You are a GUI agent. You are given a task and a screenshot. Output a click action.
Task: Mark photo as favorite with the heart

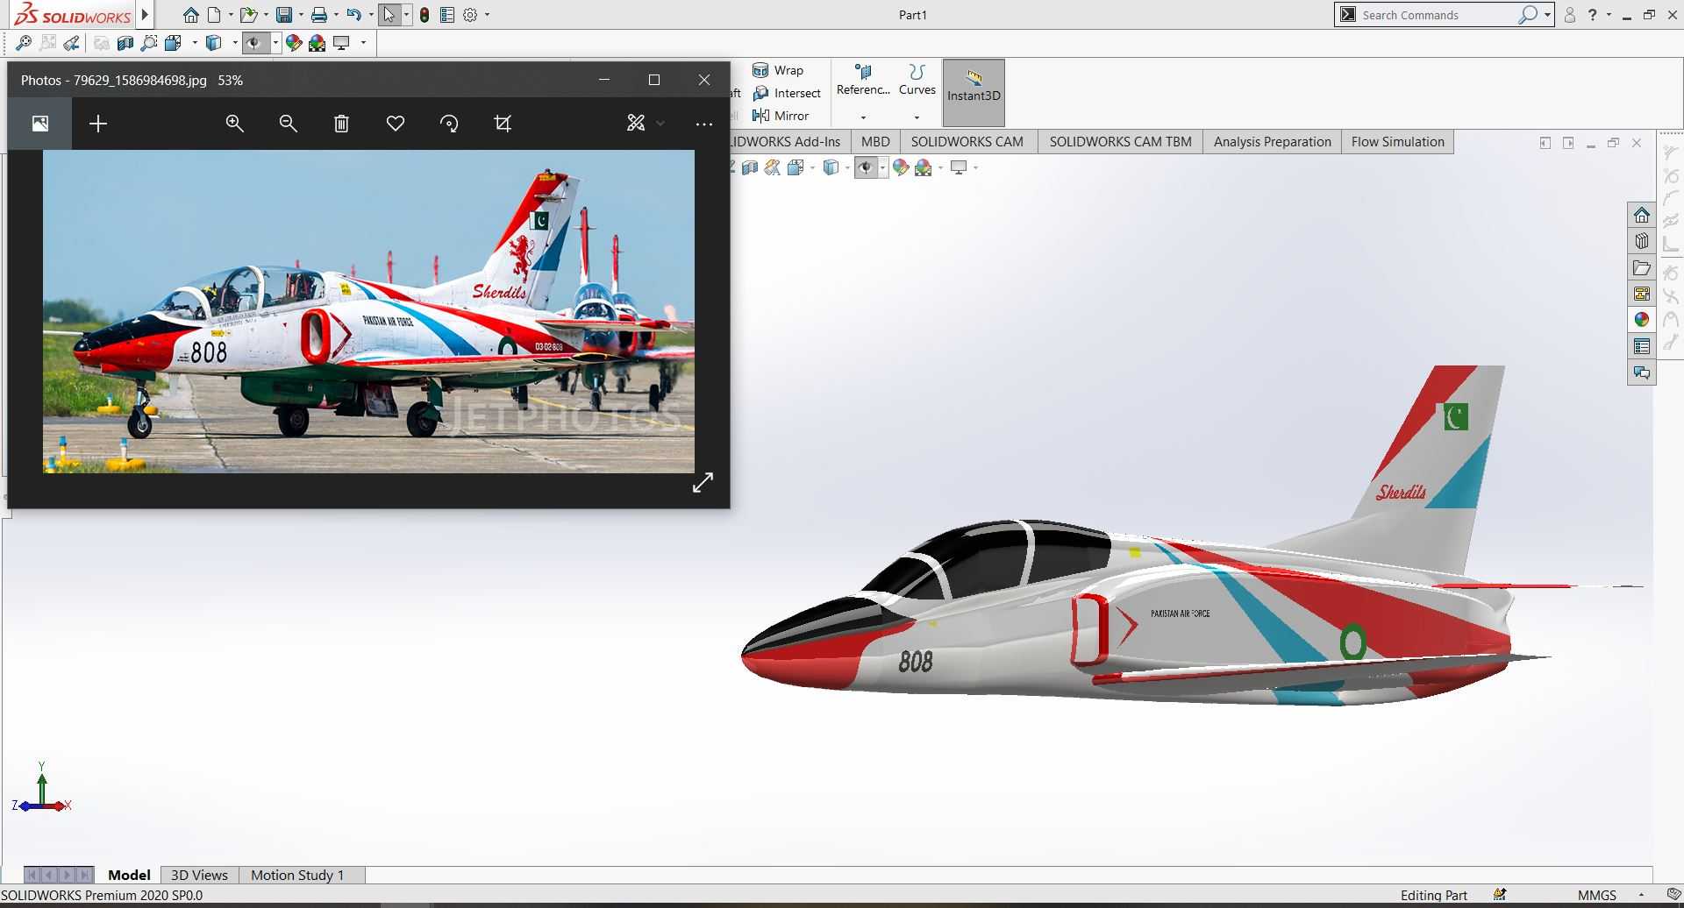point(396,124)
